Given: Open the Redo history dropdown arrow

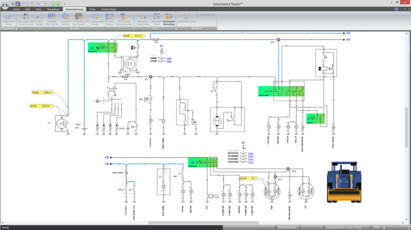Looking at the screenshot, I should [49, 4].
